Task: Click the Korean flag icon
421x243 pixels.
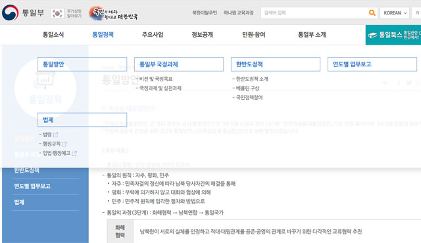Action: pos(57,13)
